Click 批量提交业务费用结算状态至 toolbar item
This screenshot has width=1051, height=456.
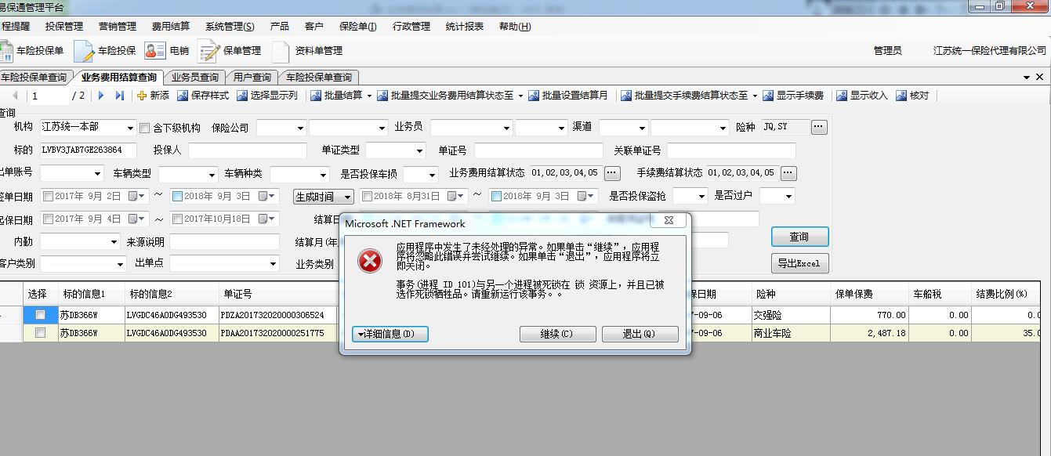tap(445, 96)
